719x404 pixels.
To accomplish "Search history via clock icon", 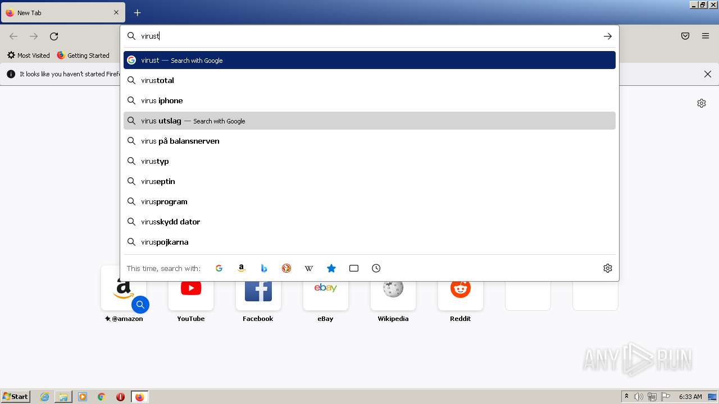I will (x=376, y=268).
